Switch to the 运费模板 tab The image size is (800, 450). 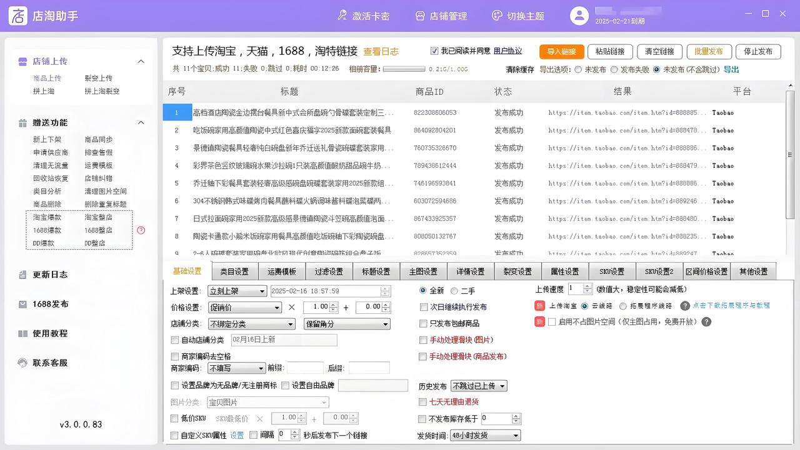pos(281,271)
